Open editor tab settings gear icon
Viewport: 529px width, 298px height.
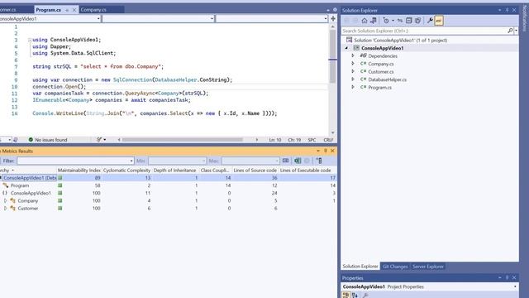click(x=335, y=10)
